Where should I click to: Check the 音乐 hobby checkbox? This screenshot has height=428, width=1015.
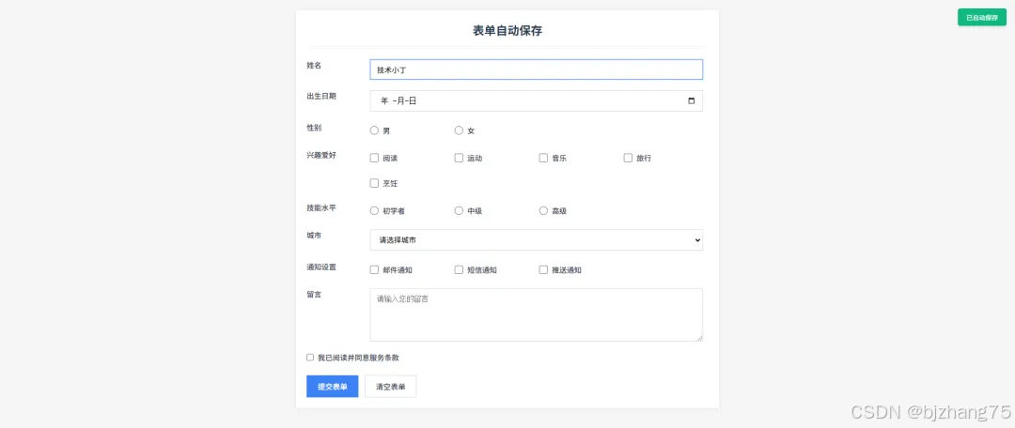544,158
